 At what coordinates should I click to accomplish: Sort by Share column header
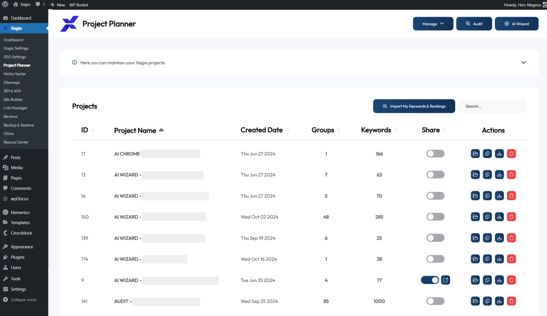[434, 130]
